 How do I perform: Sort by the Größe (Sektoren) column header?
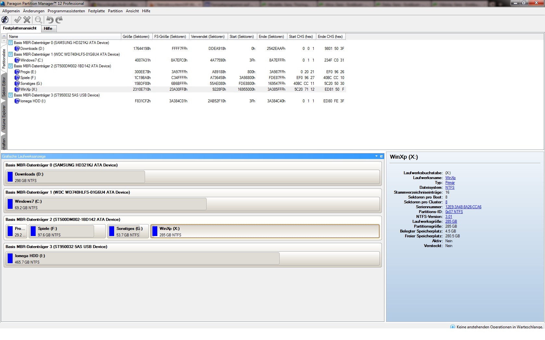[137, 37]
